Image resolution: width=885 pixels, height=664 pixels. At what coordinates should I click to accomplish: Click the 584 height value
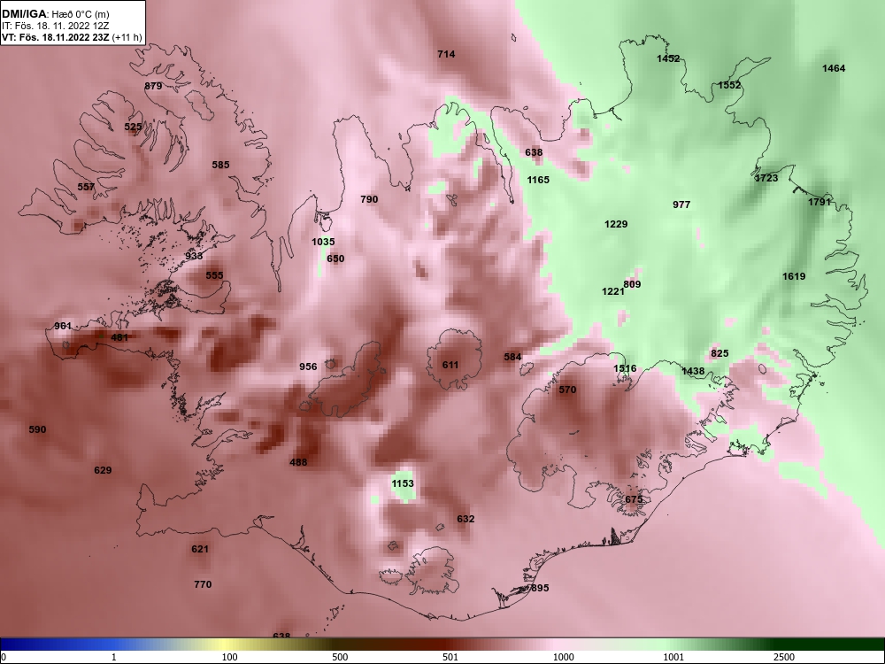[512, 357]
